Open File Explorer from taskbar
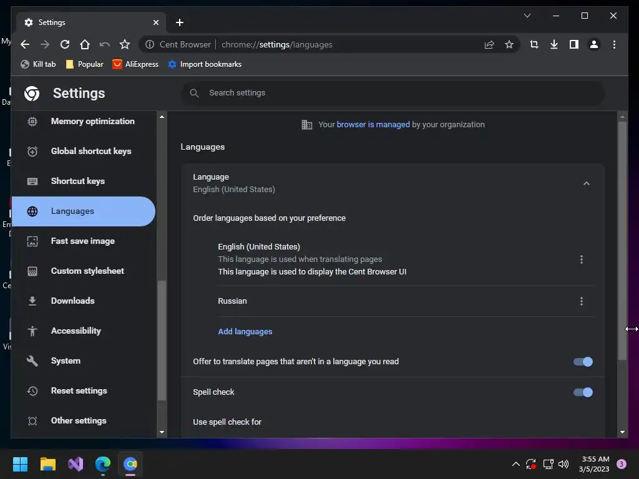 coord(47,464)
